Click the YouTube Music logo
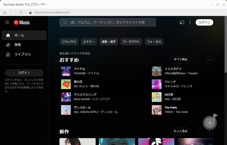Image resolution: width=227 pixels, height=145 pixels. (22, 22)
